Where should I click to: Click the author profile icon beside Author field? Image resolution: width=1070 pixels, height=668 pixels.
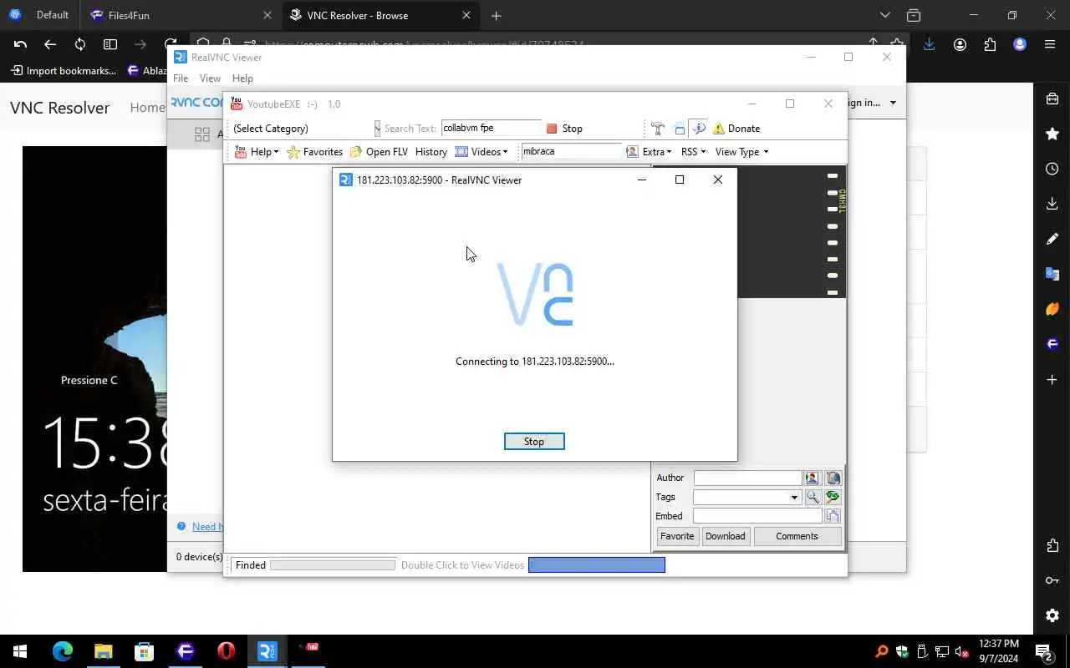pyautogui.click(x=812, y=478)
